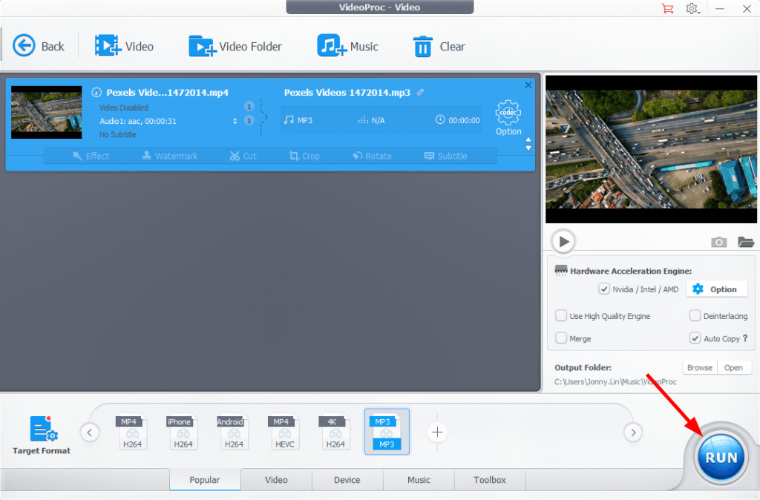Clear the file list with trash icon
This screenshot has height=500, width=760.
point(439,47)
